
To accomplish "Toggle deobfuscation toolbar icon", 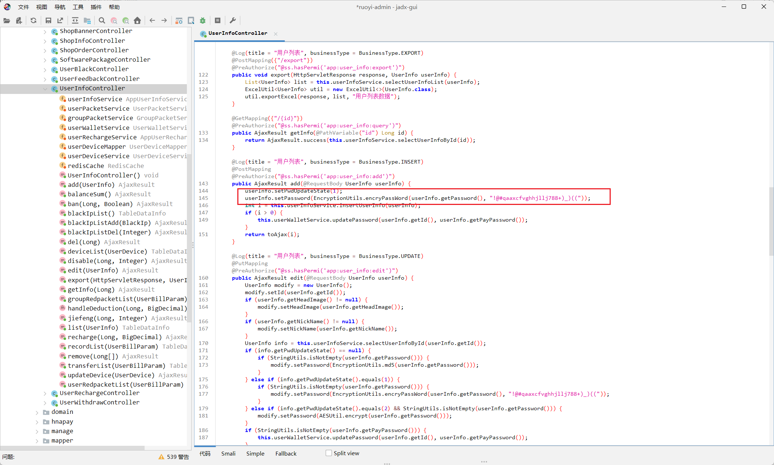I will coord(179,21).
